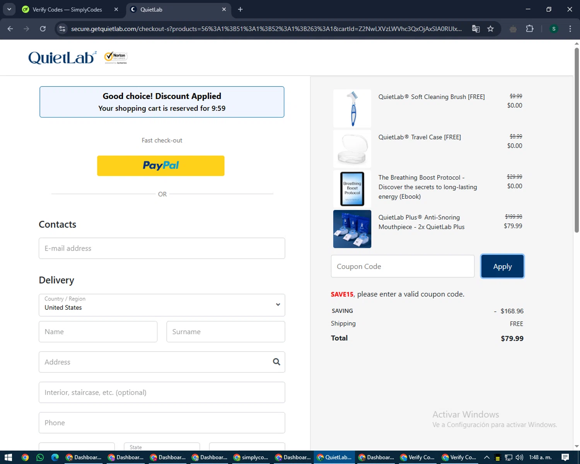Click the taskbar clock 1:48 a. m.

540,457
